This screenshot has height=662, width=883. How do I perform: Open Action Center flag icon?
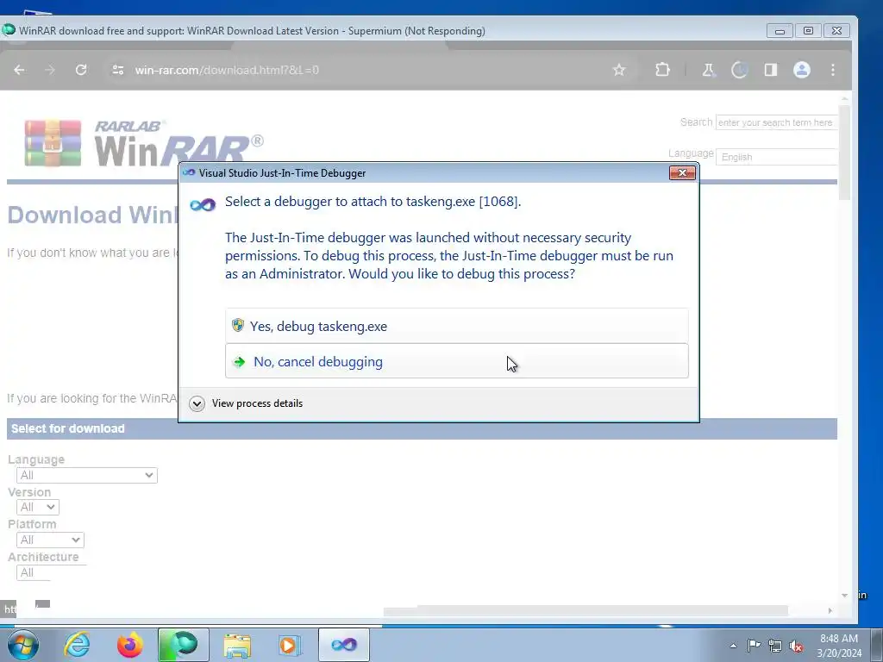[x=754, y=645]
